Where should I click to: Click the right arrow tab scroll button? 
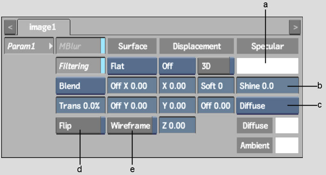(294, 28)
